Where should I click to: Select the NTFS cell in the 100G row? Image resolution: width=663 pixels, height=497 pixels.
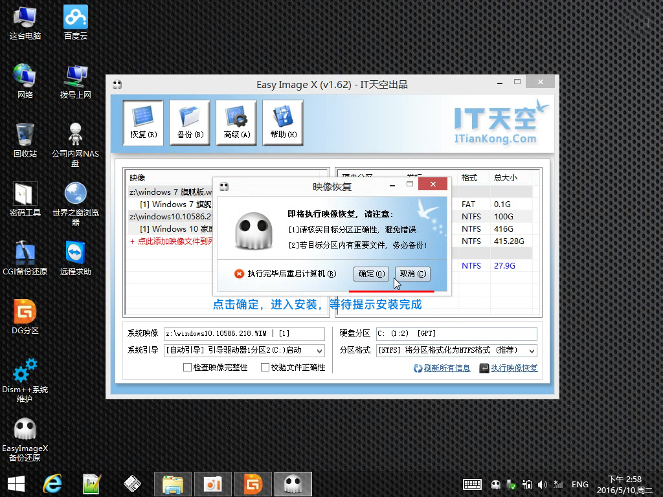point(471,216)
